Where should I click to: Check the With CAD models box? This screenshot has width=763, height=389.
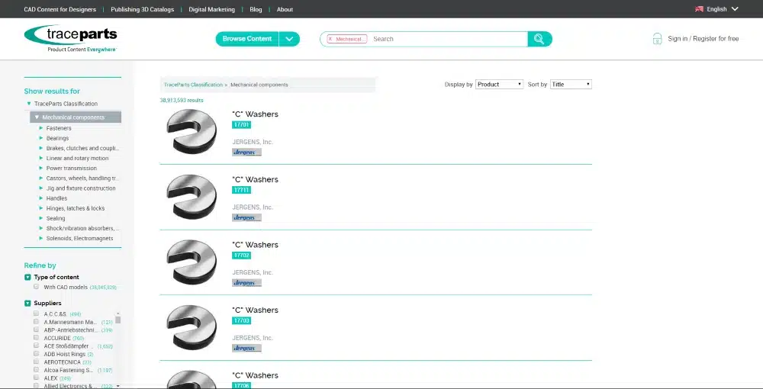point(37,287)
